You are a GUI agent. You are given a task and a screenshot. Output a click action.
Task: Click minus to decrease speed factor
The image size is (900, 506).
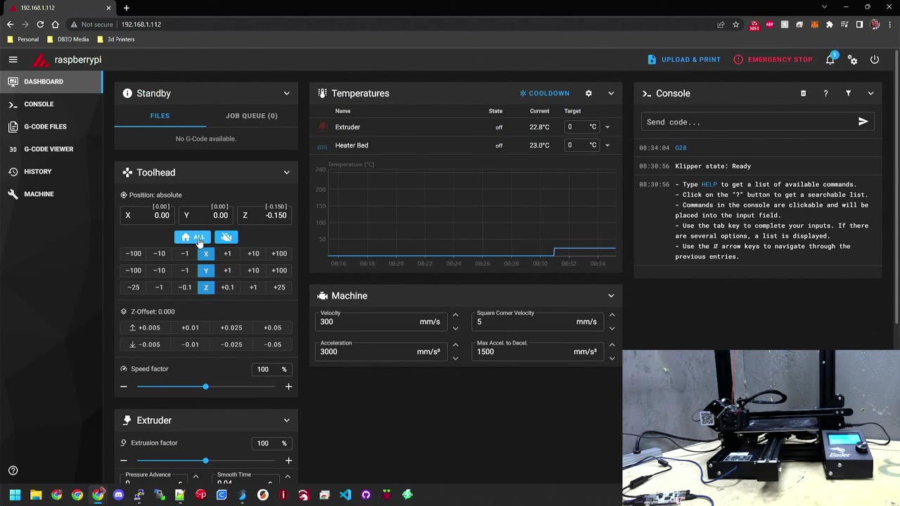click(124, 387)
